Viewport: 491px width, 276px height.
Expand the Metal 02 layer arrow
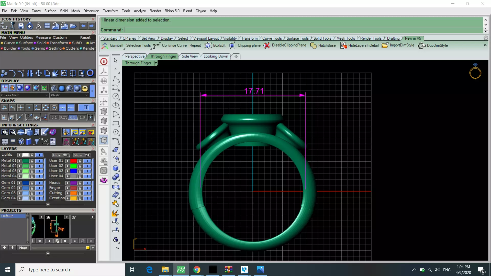point(19,166)
